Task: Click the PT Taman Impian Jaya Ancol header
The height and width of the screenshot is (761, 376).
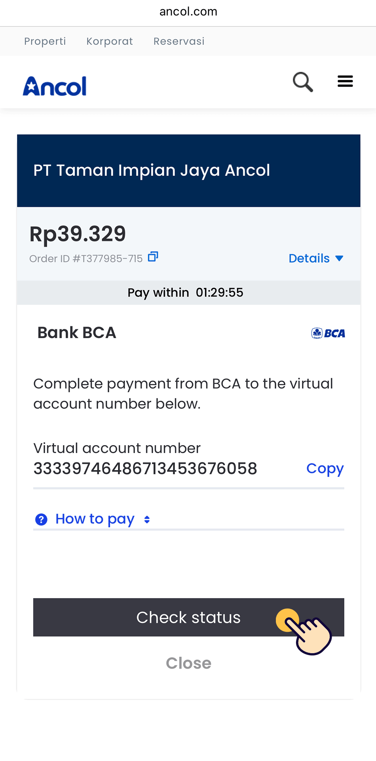Action: coord(152,170)
